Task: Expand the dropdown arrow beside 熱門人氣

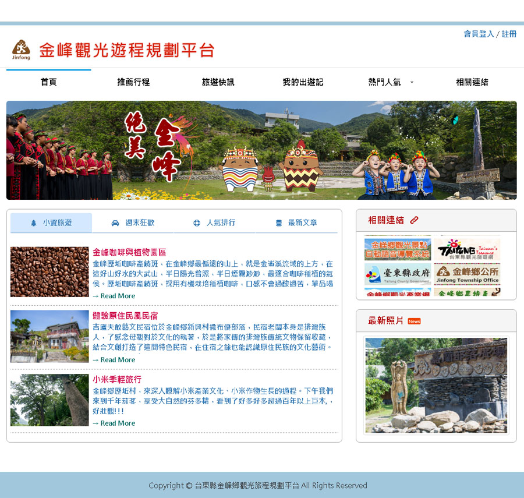Action: [x=412, y=82]
